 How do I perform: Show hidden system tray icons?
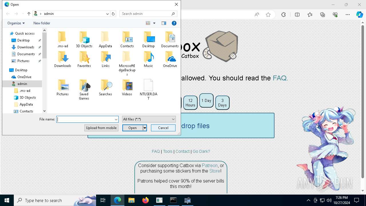(x=308, y=200)
